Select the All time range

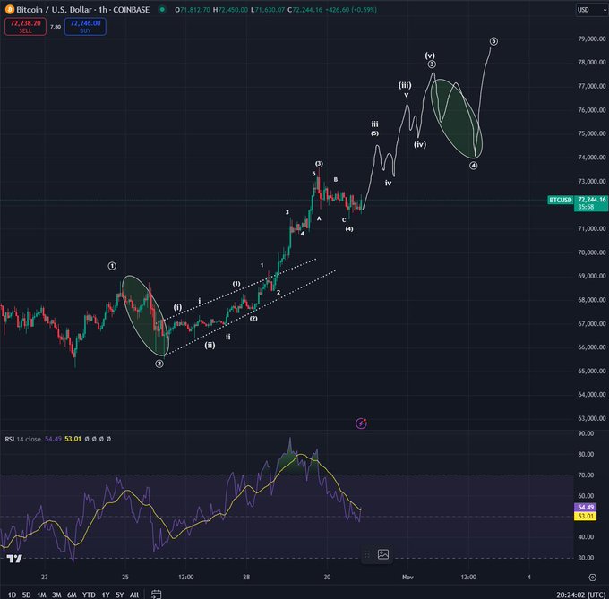click(134, 595)
